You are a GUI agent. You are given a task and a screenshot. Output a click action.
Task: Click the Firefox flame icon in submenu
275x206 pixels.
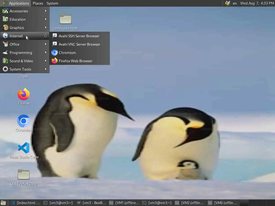(55, 61)
